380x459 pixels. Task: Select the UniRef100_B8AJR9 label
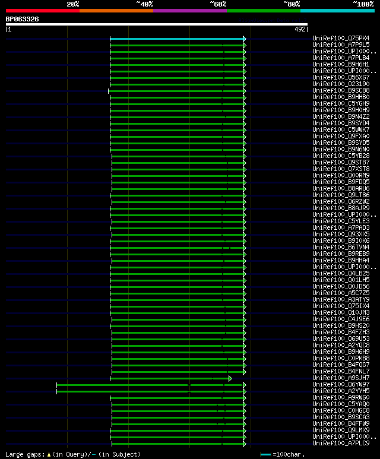click(x=341, y=208)
